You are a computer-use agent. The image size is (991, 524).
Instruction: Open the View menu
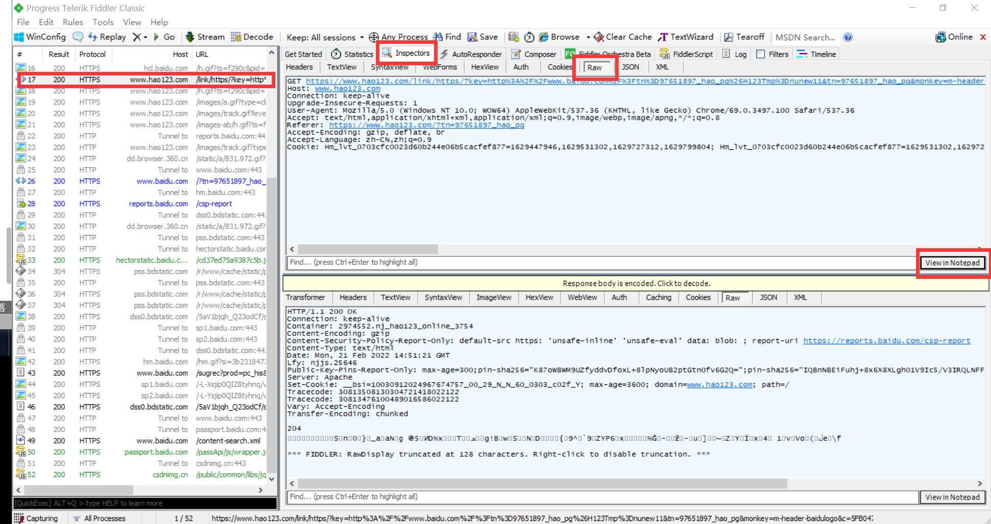132,22
